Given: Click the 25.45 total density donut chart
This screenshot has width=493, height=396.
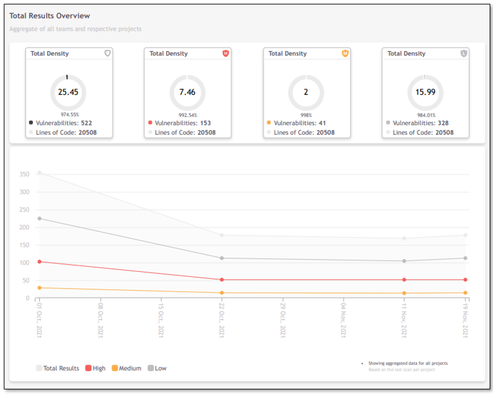Looking at the screenshot, I should click(x=68, y=92).
